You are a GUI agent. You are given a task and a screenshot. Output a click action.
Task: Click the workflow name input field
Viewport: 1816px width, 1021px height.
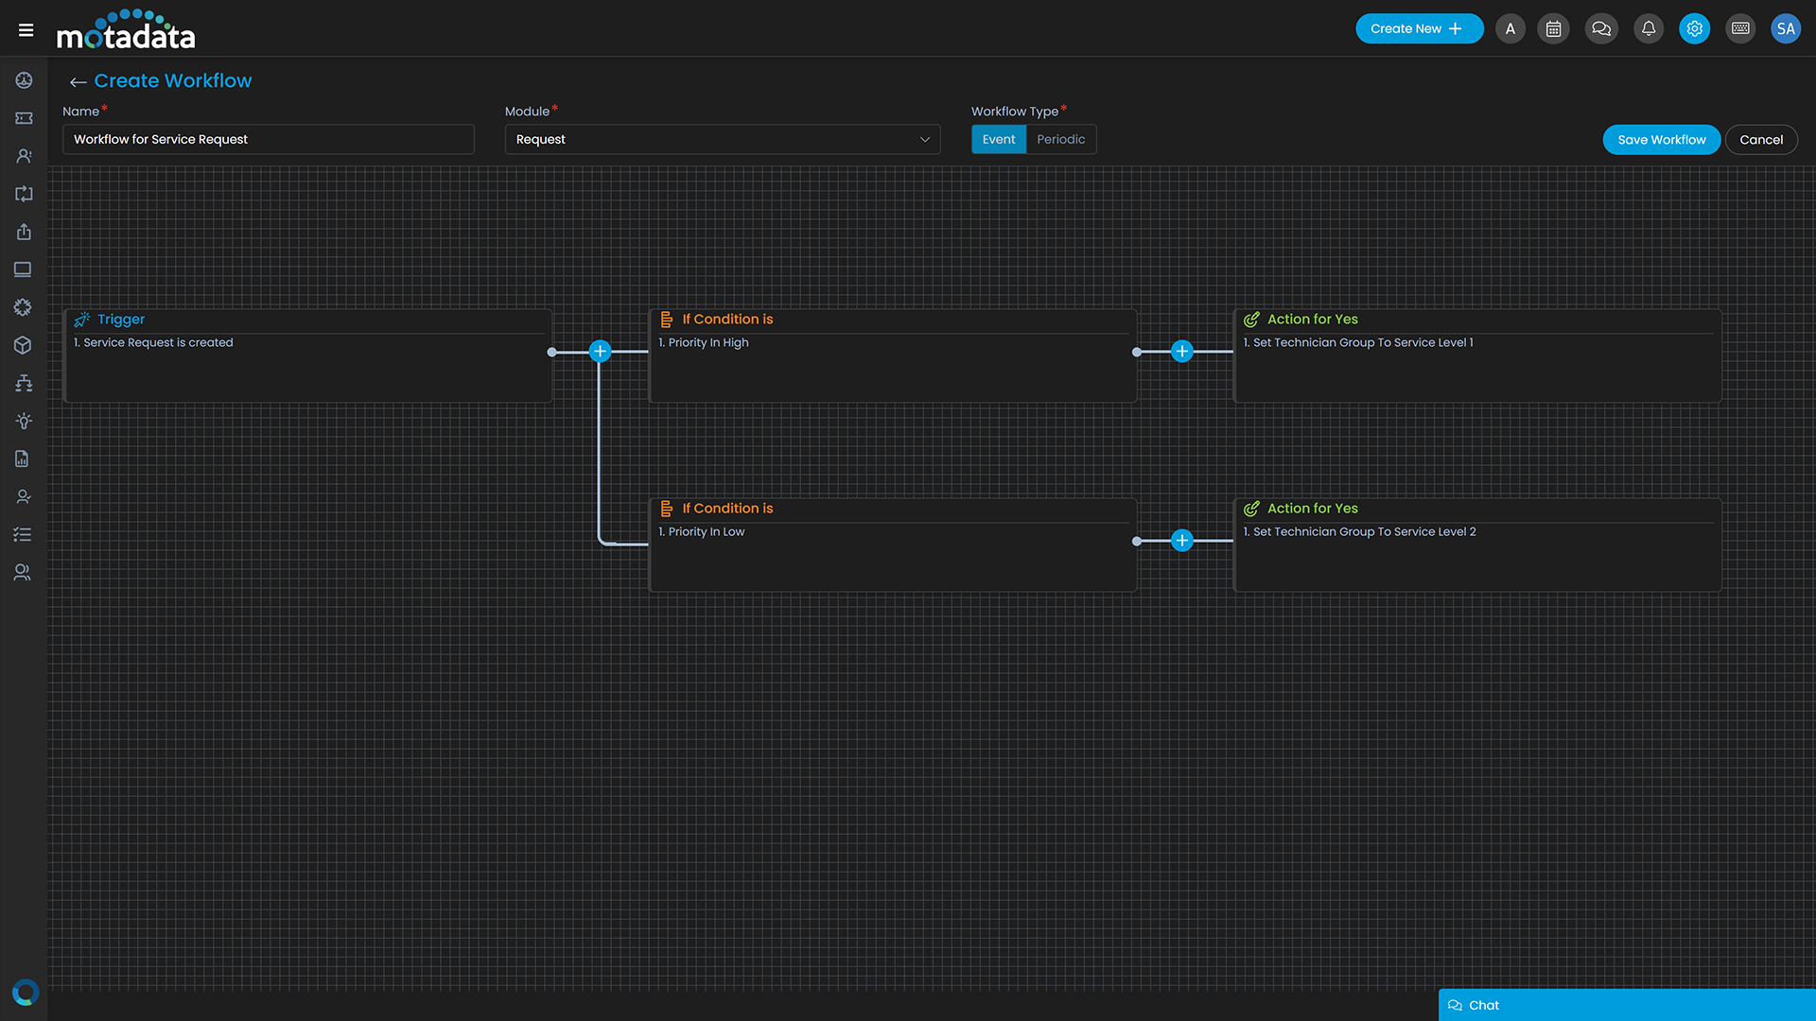[269, 140]
